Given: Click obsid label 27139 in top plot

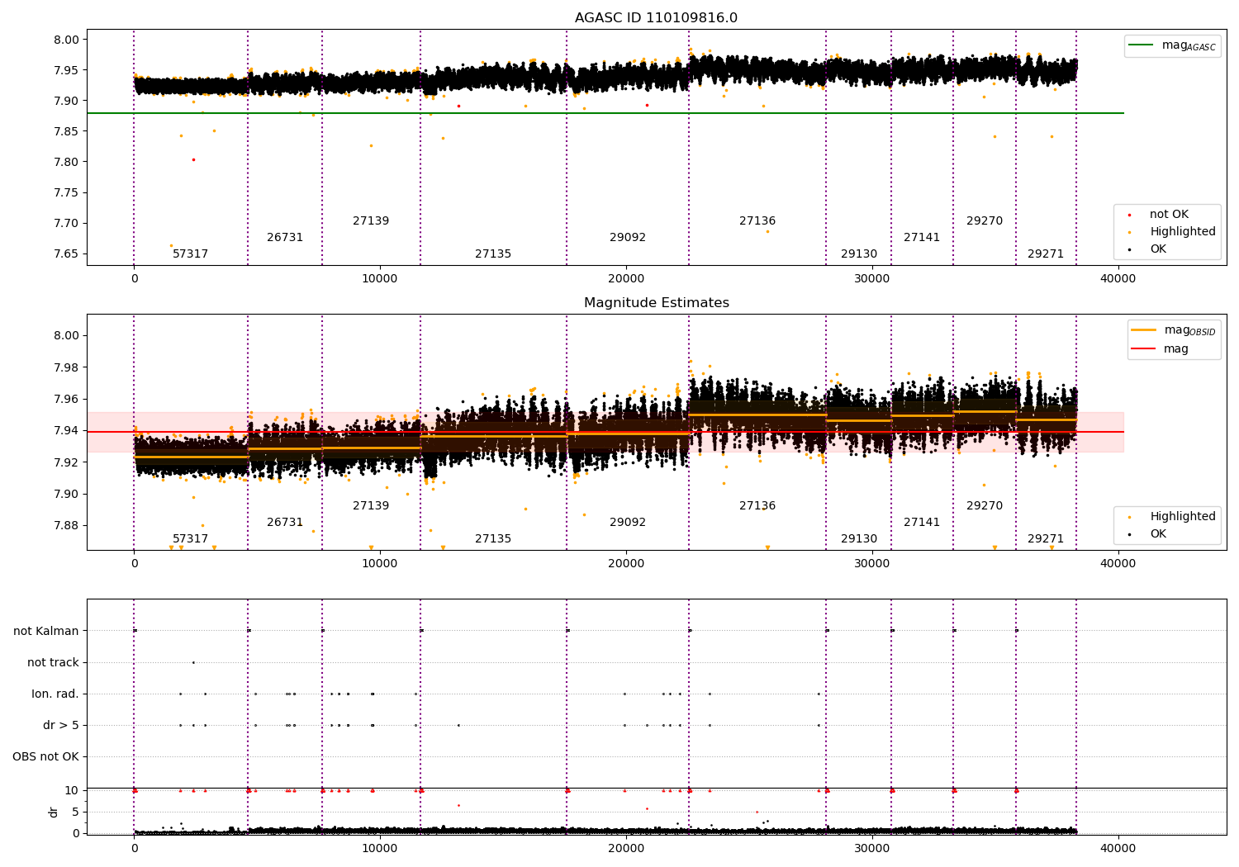Looking at the screenshot, I should (x=371, y=221).
